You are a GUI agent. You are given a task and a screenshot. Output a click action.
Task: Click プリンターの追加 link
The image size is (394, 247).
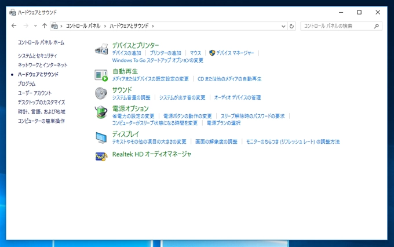(165, 53)
